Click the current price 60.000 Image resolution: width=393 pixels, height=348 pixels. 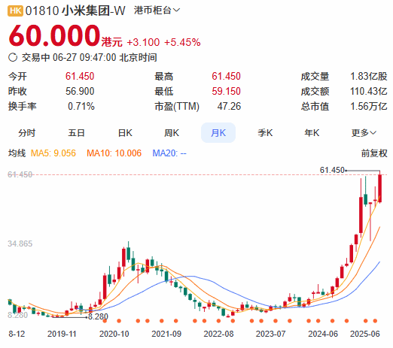point(54,35)
